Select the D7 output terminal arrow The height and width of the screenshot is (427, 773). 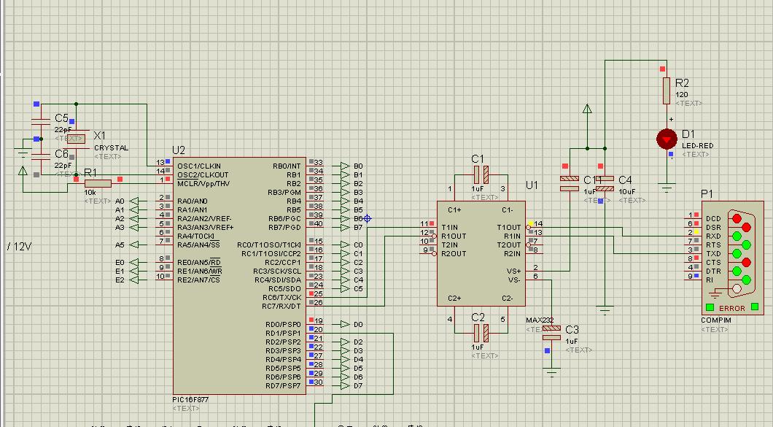[x=345, y=385]
